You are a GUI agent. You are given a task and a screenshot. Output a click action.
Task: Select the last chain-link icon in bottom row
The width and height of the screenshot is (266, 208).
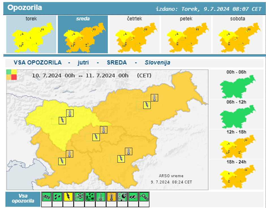tap(144, 197)
